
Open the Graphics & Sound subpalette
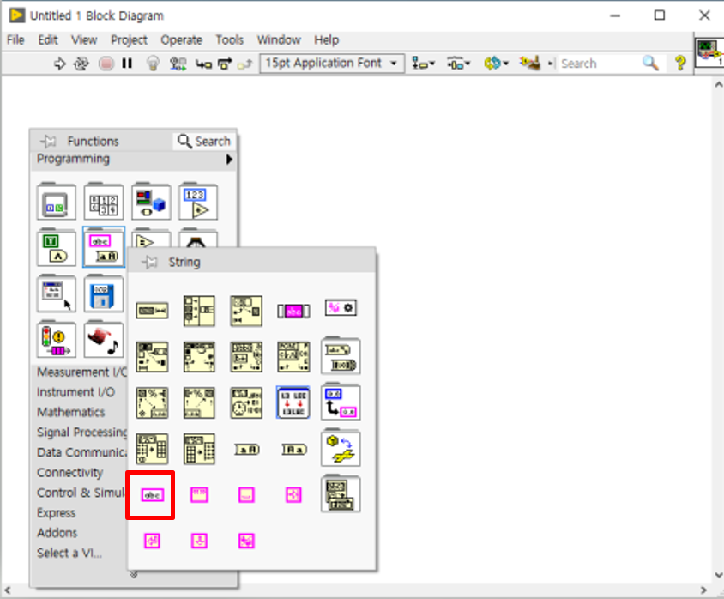(x=104, y=340)
